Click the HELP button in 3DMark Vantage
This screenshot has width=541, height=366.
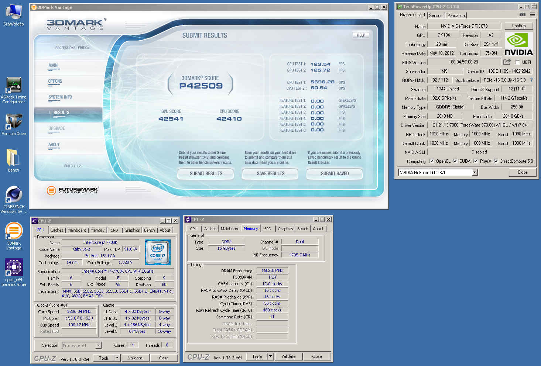(361, 35)
